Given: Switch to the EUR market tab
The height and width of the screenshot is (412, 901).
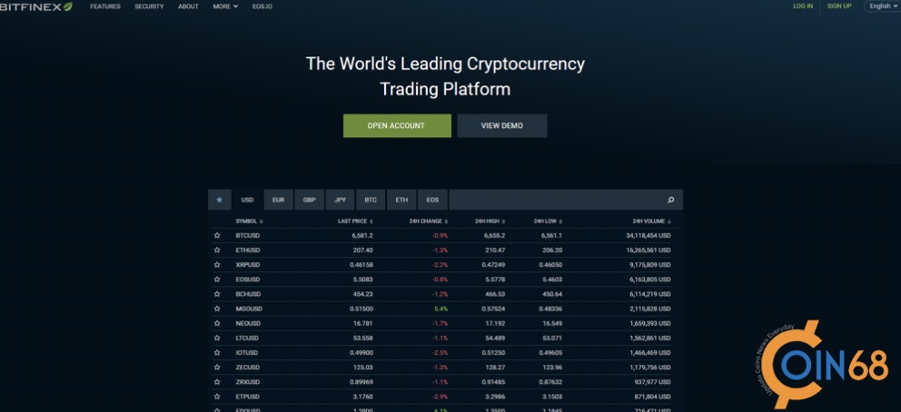Looking at the screenshot, I should click(278, 200).
